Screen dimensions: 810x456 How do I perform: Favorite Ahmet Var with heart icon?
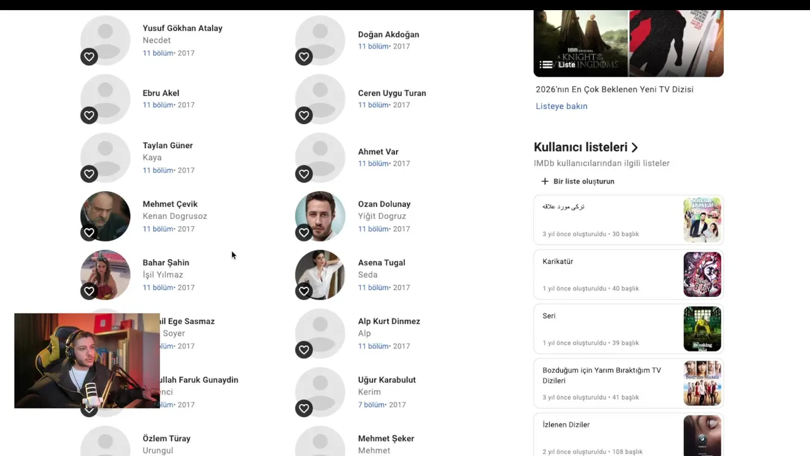point(304,174)
